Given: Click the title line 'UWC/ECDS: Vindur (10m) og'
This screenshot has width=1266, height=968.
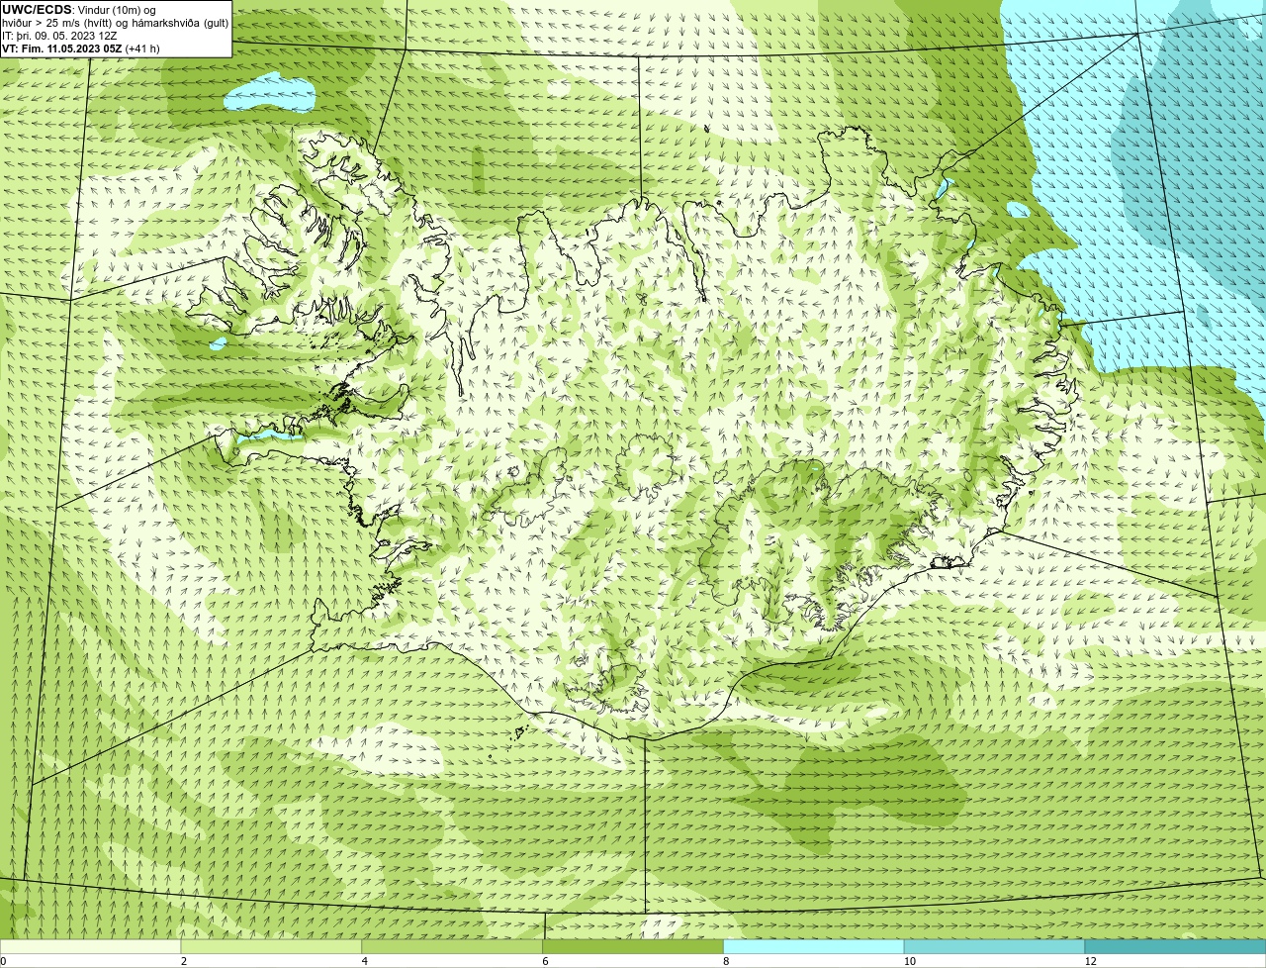Looking at the screenshot, I should 80,10.
